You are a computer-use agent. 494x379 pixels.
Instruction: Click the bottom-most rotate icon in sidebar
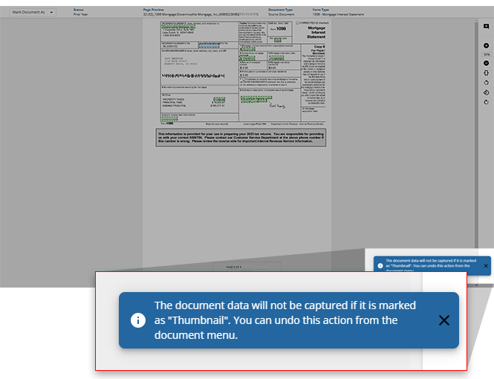point(486,102)
